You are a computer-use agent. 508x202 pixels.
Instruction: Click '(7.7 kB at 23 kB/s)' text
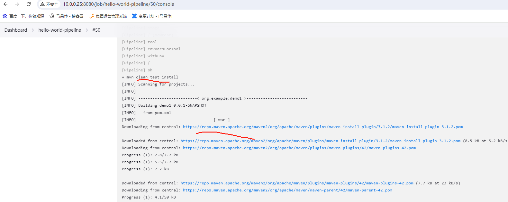click(438, 183)
